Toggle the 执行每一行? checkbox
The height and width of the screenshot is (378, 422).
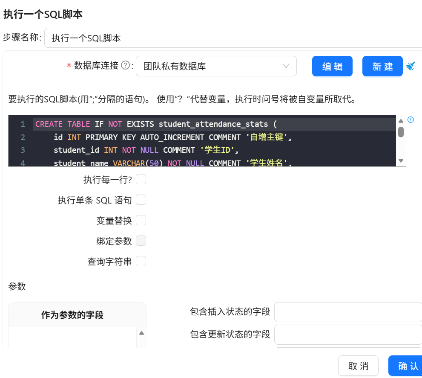(x=141, y=179)
